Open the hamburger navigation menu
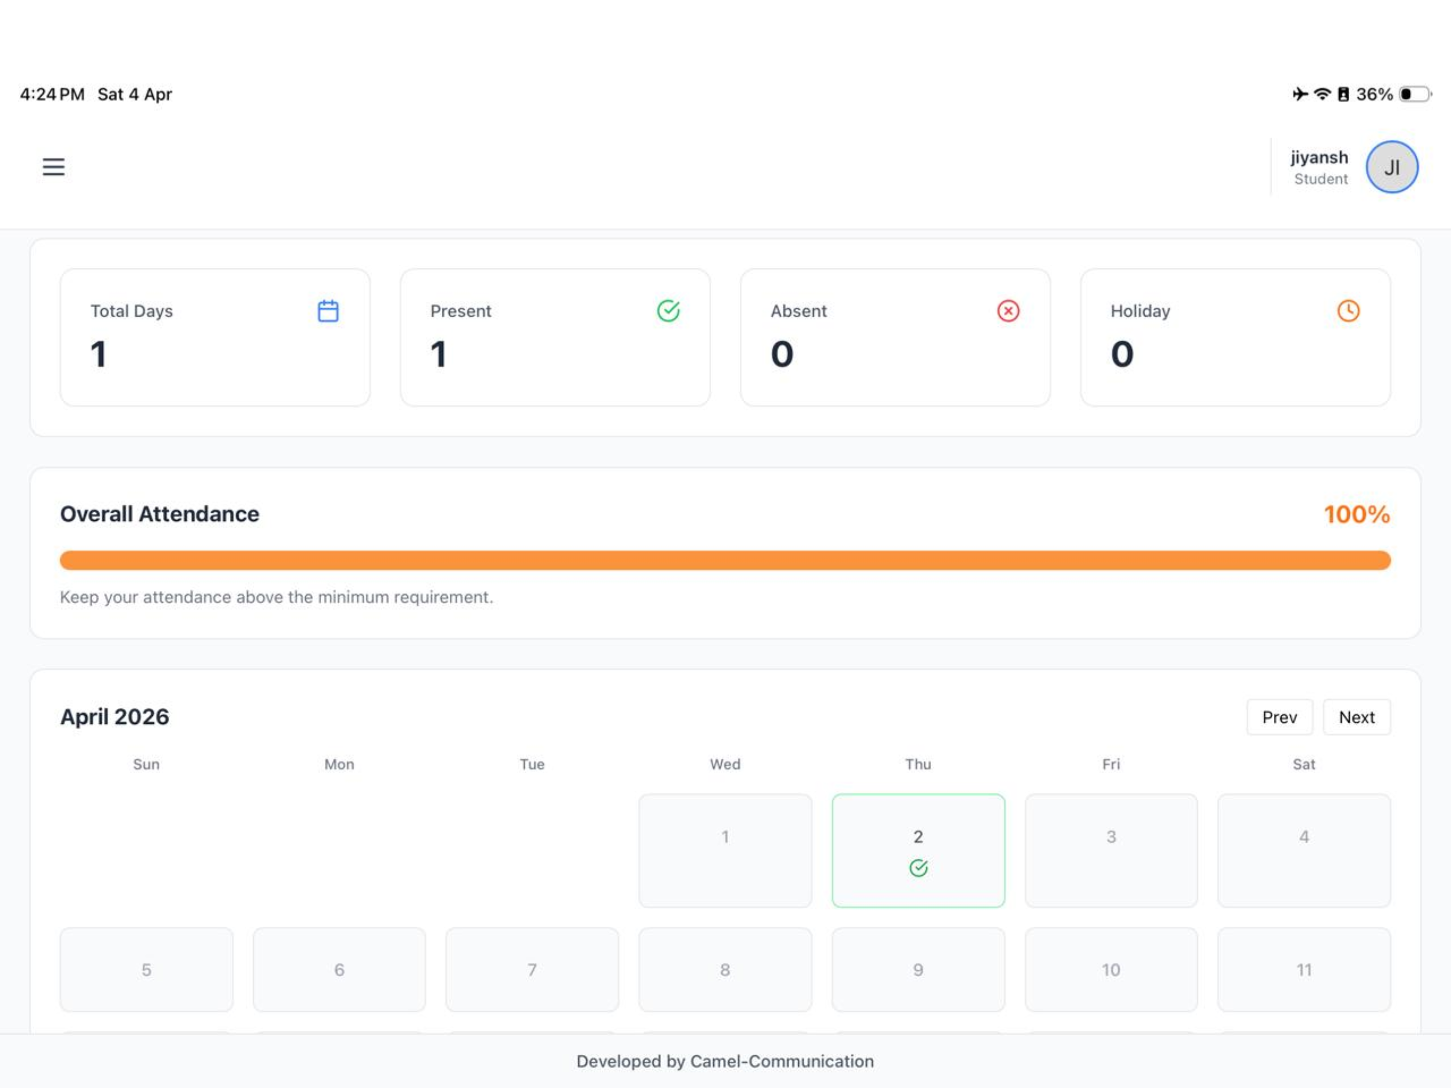The height and width of the screenshot is (1088, 1451). coord(54,167)
